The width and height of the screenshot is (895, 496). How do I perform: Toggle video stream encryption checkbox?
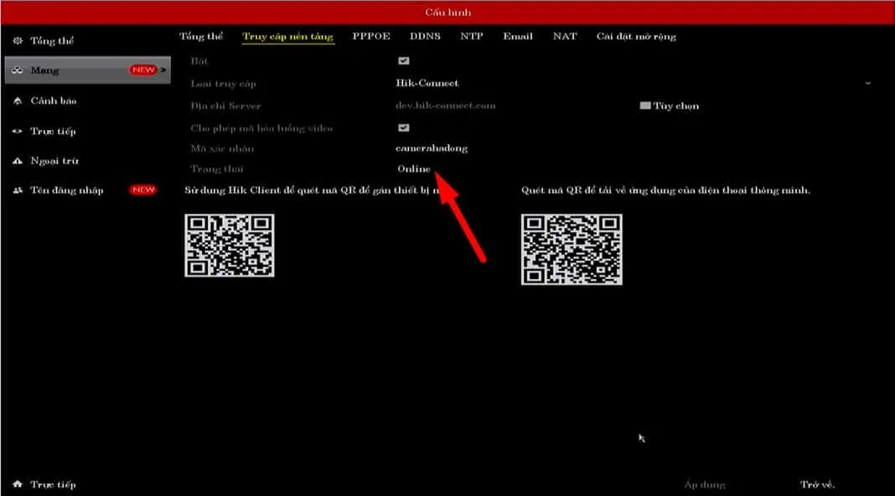click(404, 128)
